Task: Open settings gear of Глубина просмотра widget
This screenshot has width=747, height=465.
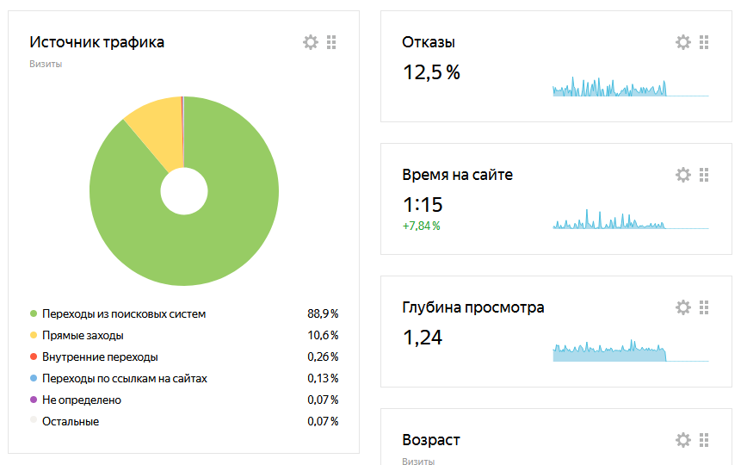Action: pos(683,307)
